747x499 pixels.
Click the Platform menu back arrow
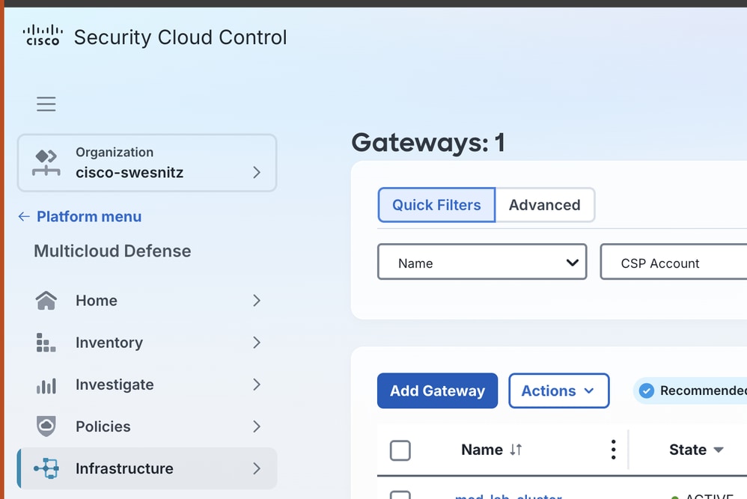pos(24,217)
